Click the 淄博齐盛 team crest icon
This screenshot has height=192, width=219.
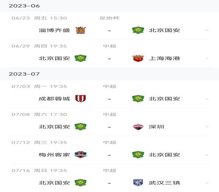click(x=81, y=30)
